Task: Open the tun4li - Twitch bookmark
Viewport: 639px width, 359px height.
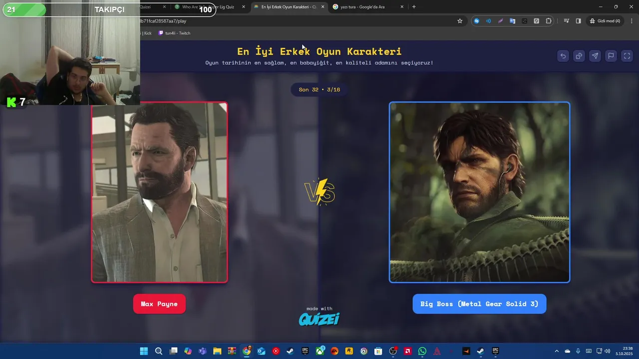Action: click(x=174, y=33)
